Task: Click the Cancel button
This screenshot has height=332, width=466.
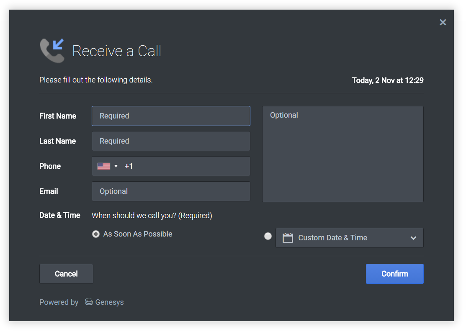Action: tap(66, 274)
